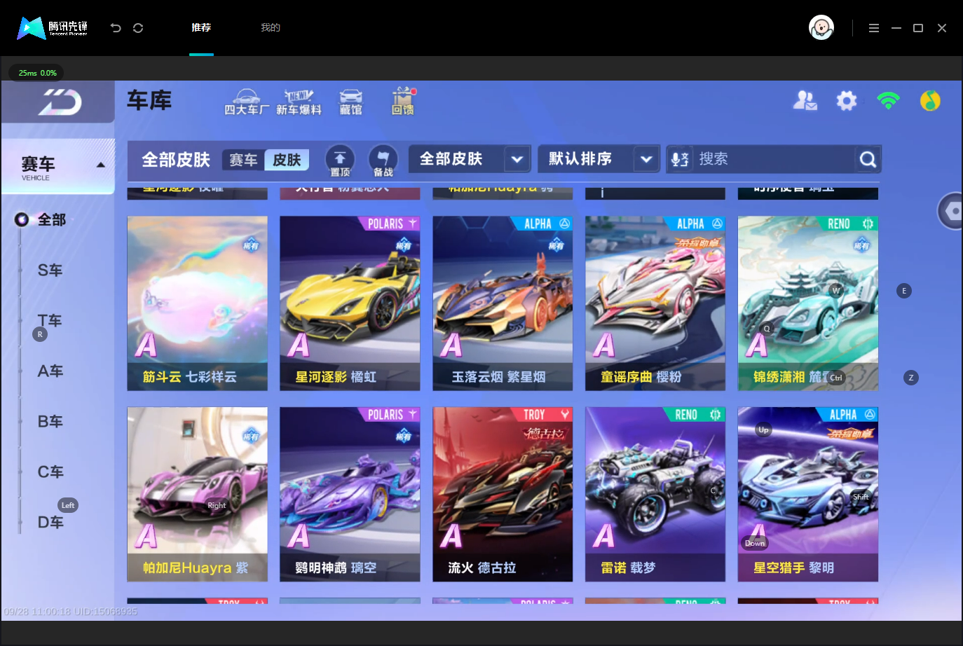Open the hamburger menu in launcher header
The image size is (963, 646).
click(873, 28)
